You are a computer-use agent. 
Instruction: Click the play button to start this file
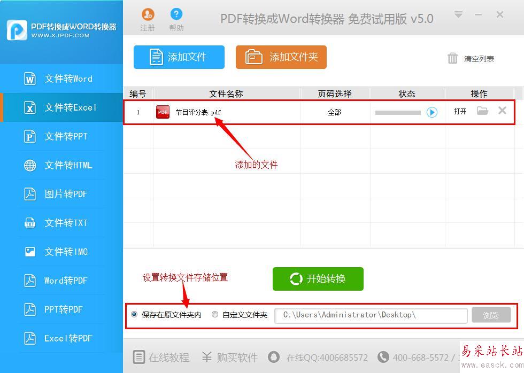(432, 112)
